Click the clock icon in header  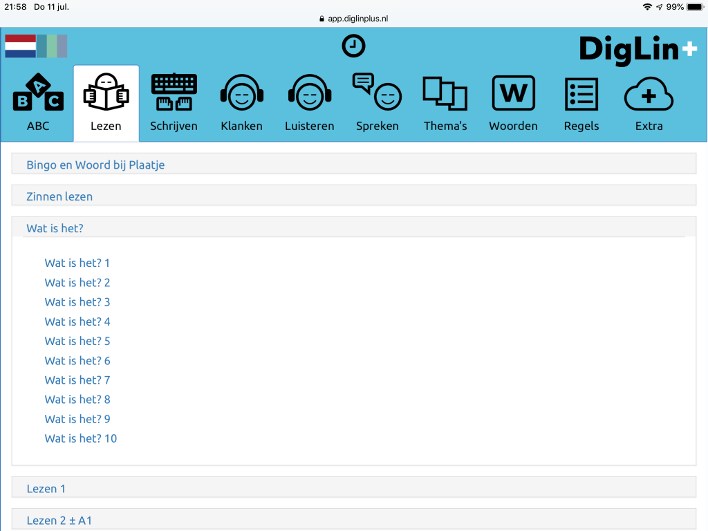click(353, 46)
